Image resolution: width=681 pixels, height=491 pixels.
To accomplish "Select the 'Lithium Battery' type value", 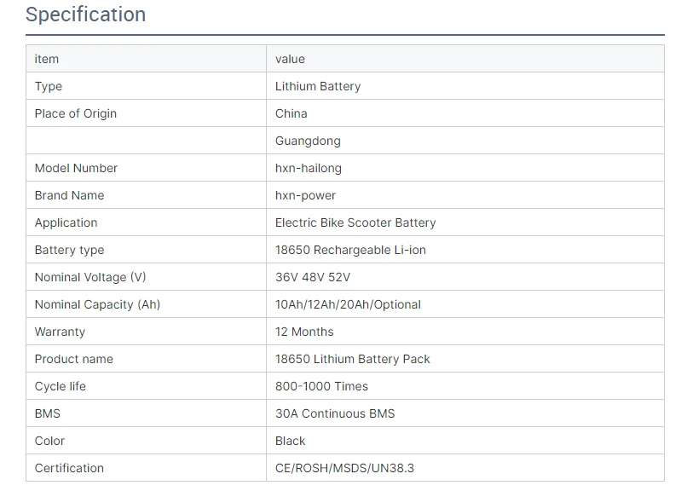I will click(318, 86).
